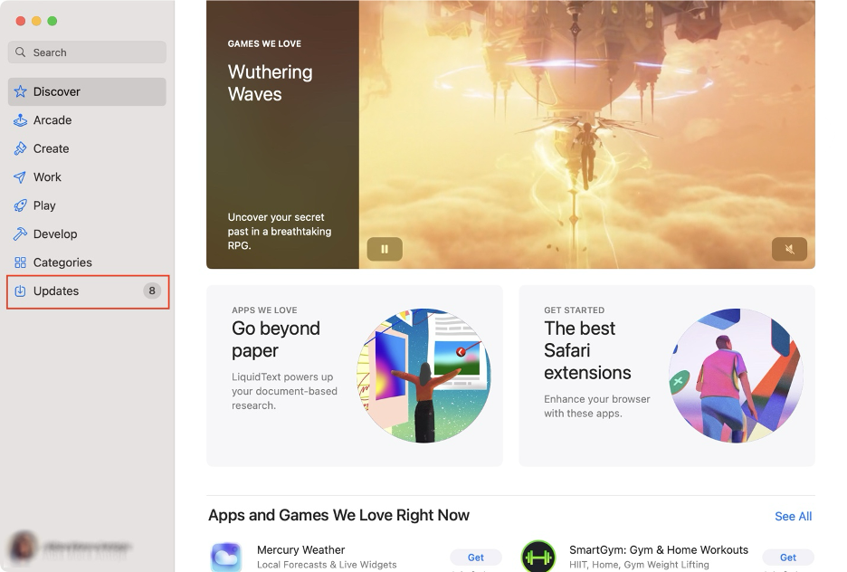The width and height of the screenshot is (847, 572).
Task: Select the Develop hammer icon
Action: tap(21, 234)
